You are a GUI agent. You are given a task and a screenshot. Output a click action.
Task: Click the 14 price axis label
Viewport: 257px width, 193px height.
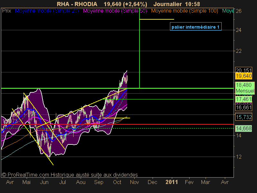coord(238,135)
